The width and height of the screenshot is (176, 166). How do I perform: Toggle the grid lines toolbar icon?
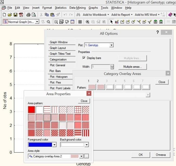point(80,22)
